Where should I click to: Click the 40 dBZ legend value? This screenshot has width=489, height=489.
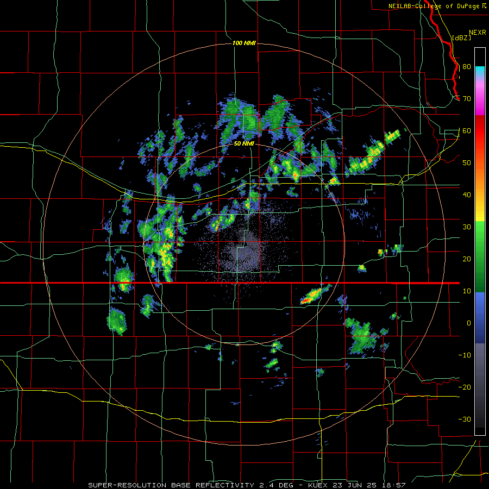pyautogui.click(x=467, y=195)
